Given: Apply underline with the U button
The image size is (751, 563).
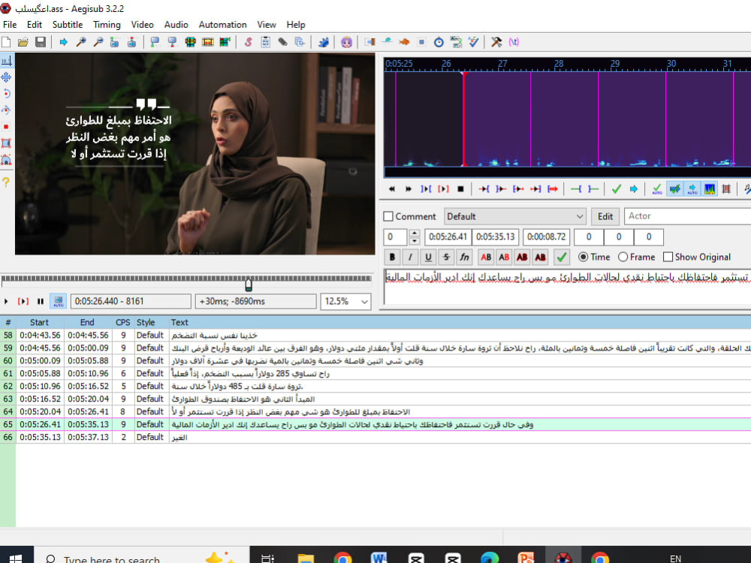Looking at the screenshot, I should pyautogui.click(x=428, y=257).
